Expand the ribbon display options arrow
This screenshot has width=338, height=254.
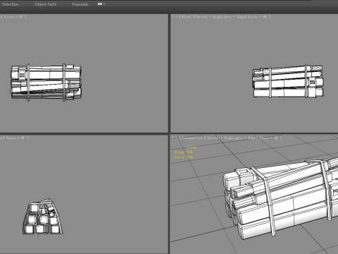[x=104, y=4]
